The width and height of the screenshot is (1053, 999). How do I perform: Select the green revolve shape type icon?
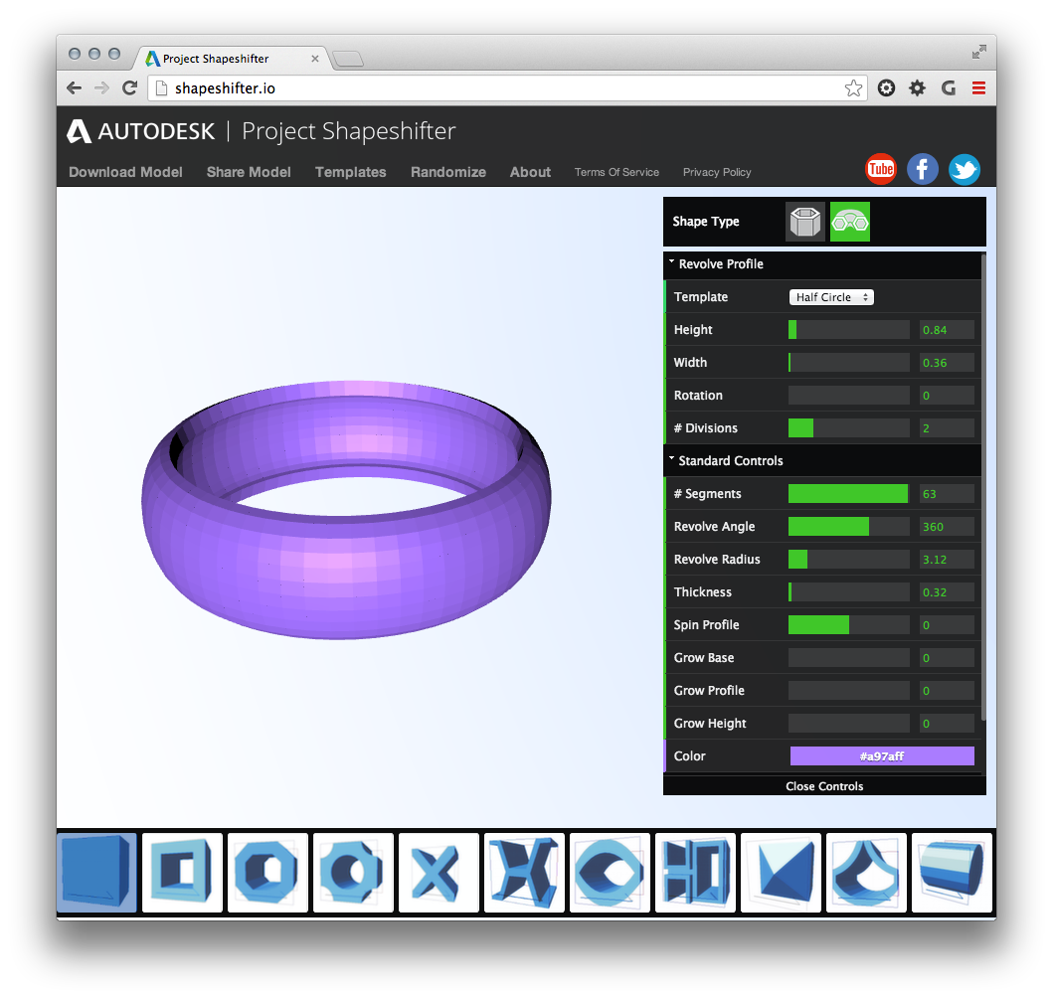click(850, 222)
